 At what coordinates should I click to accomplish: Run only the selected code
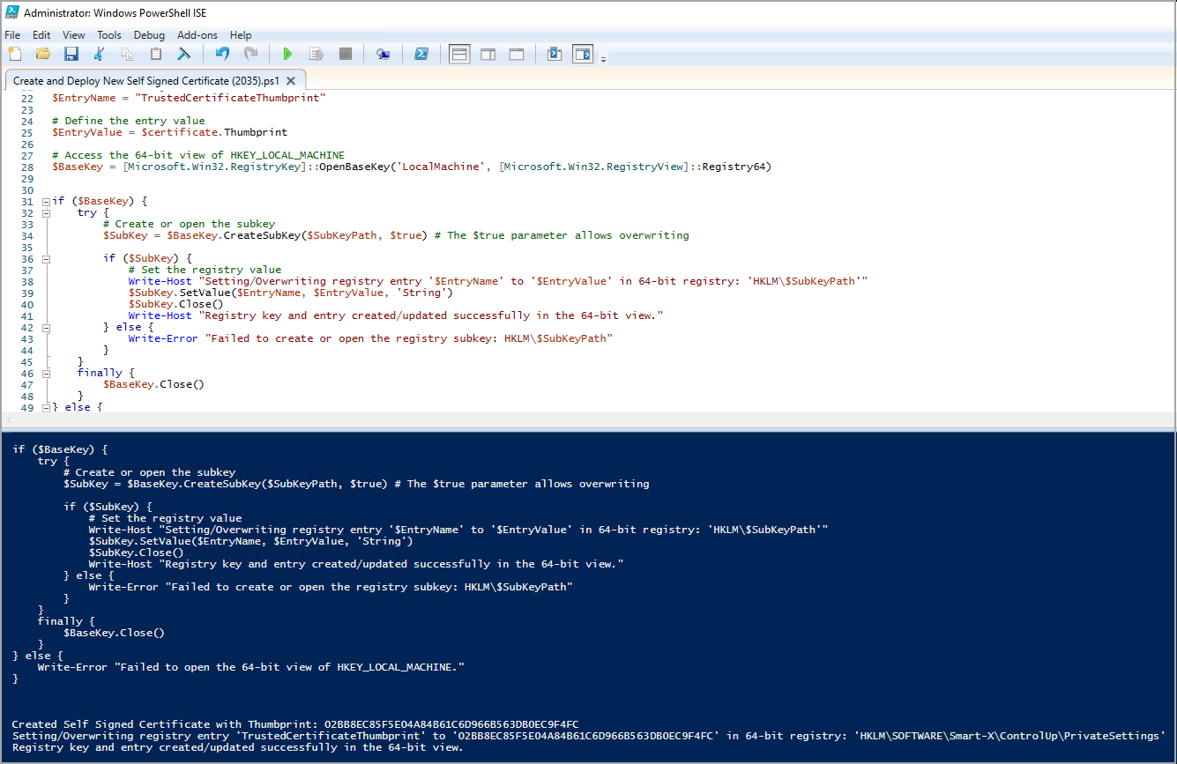(316, 54)
